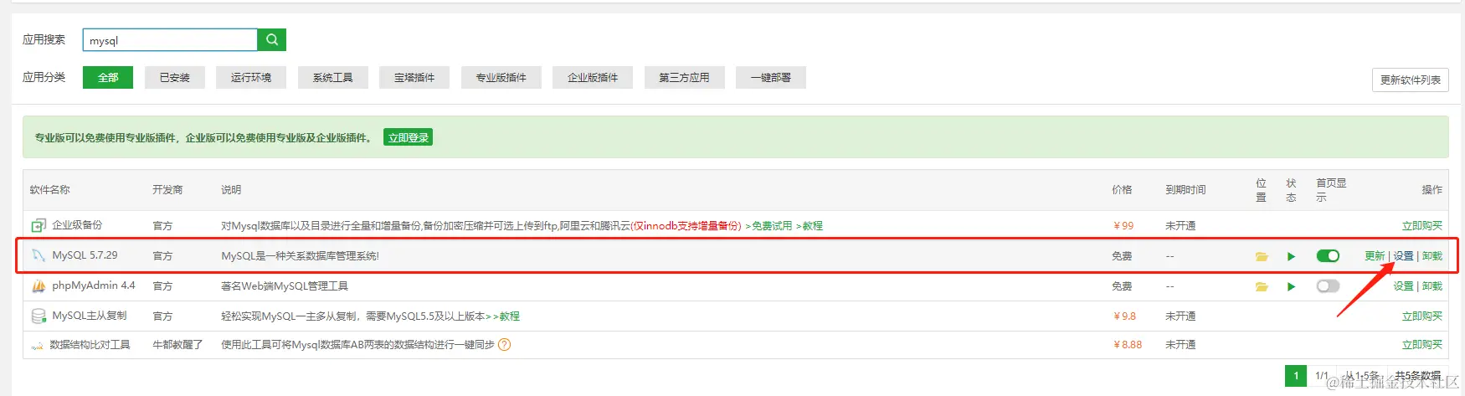Open 教程 link in 企业级备份 row
The image size is (1465, 396).
pos(810,226)
